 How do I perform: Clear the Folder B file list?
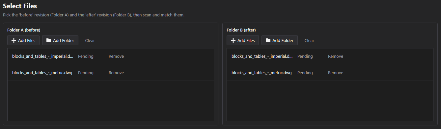pos(309,40)
